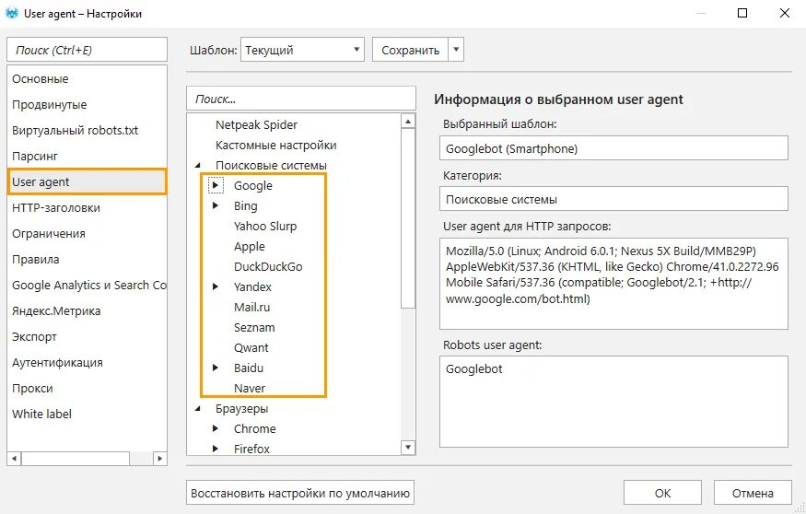The image size is (806, 514).
Task: Expand the Baidu tree node arrow
Action: point(216,368)
